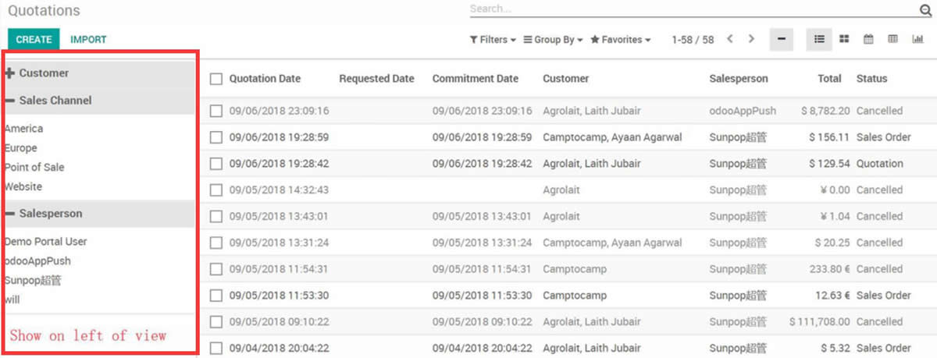Toggle the select-all header checkbox
This screenshot has height=358, width=937.
[216, 79]
